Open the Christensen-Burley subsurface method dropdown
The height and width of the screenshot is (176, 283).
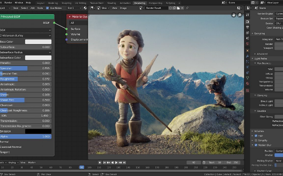click(26, 36)
